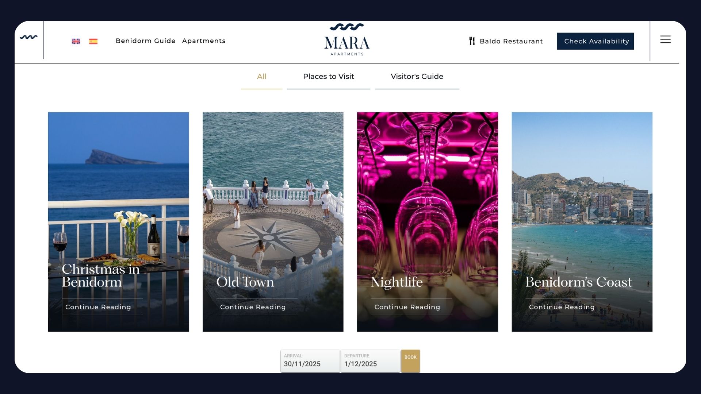Open the Apartments menu item
The image size is (701, 394).
[204, 41]
